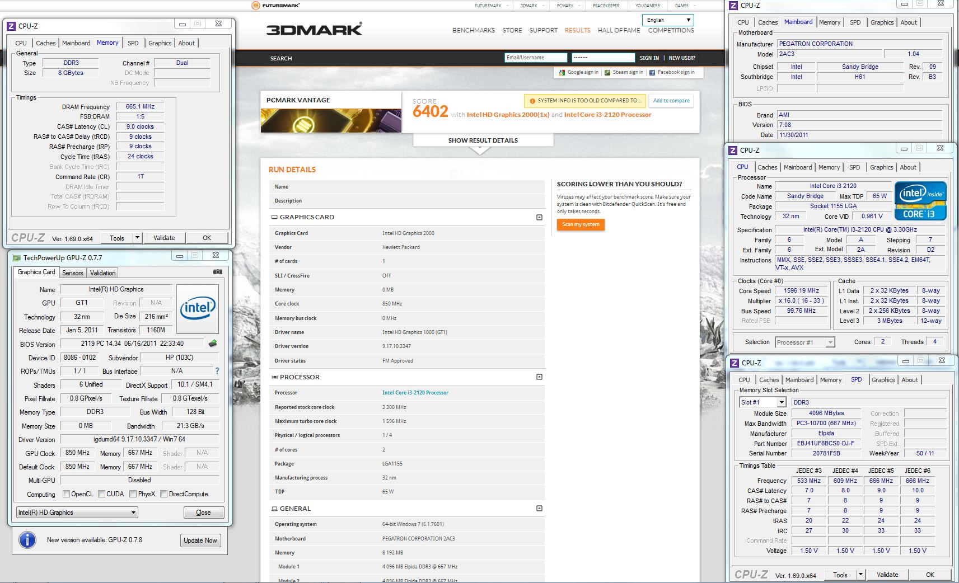Open the PEACEKEEPER link in the top bar
959x583 pixels.
[x=606, y=6]
